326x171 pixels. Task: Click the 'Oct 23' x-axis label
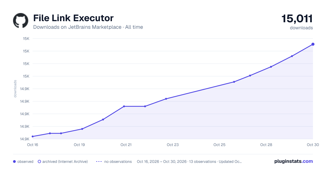(173, 145)
